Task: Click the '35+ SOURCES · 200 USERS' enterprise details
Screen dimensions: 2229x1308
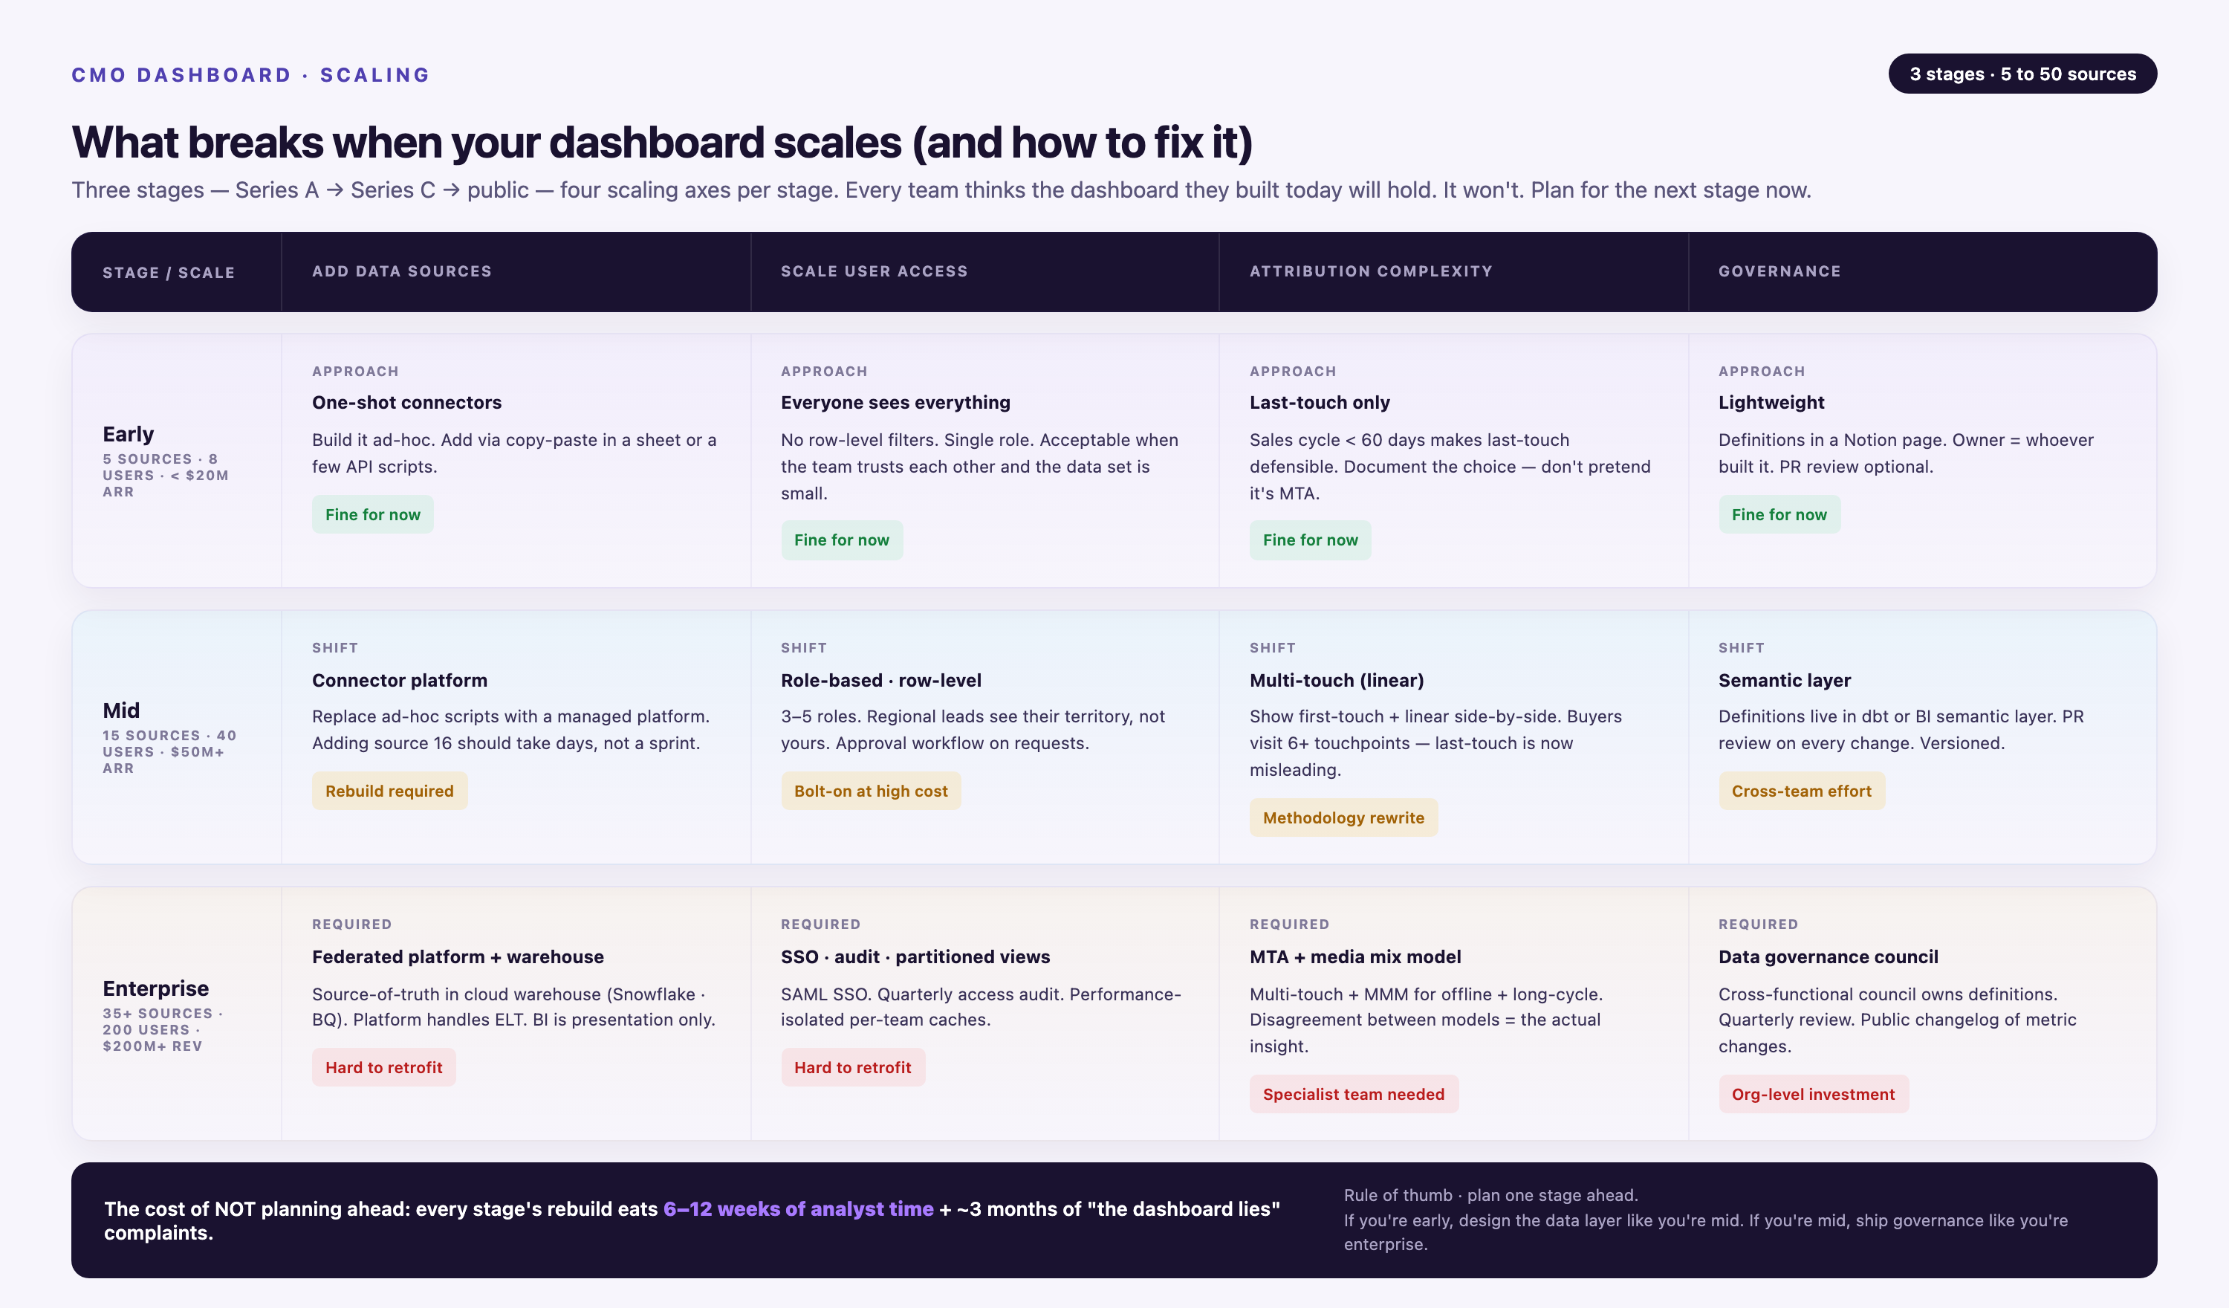Action: (162, 1030)
